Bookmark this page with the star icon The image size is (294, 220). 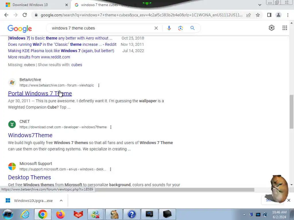click(258, 15)
